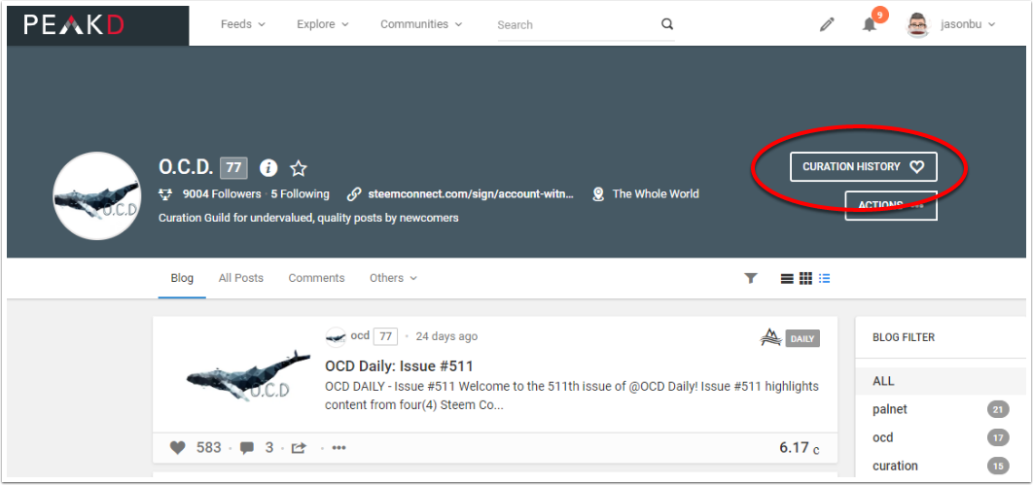Open the 9004 Followers list
1033x485 pixels.
tap(222, 194)
